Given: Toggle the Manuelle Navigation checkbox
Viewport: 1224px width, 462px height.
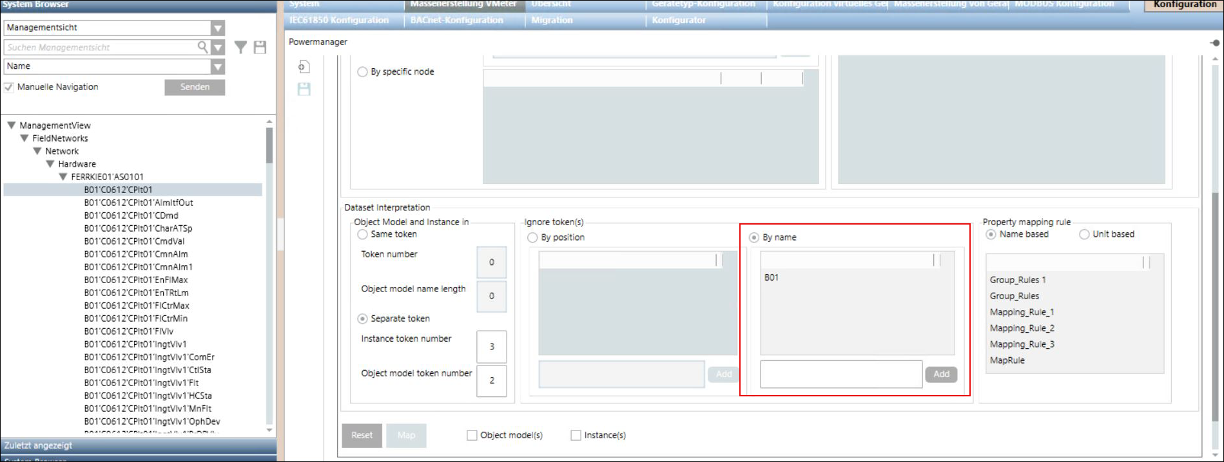Looking at the screenshot, I should [9, 87].
